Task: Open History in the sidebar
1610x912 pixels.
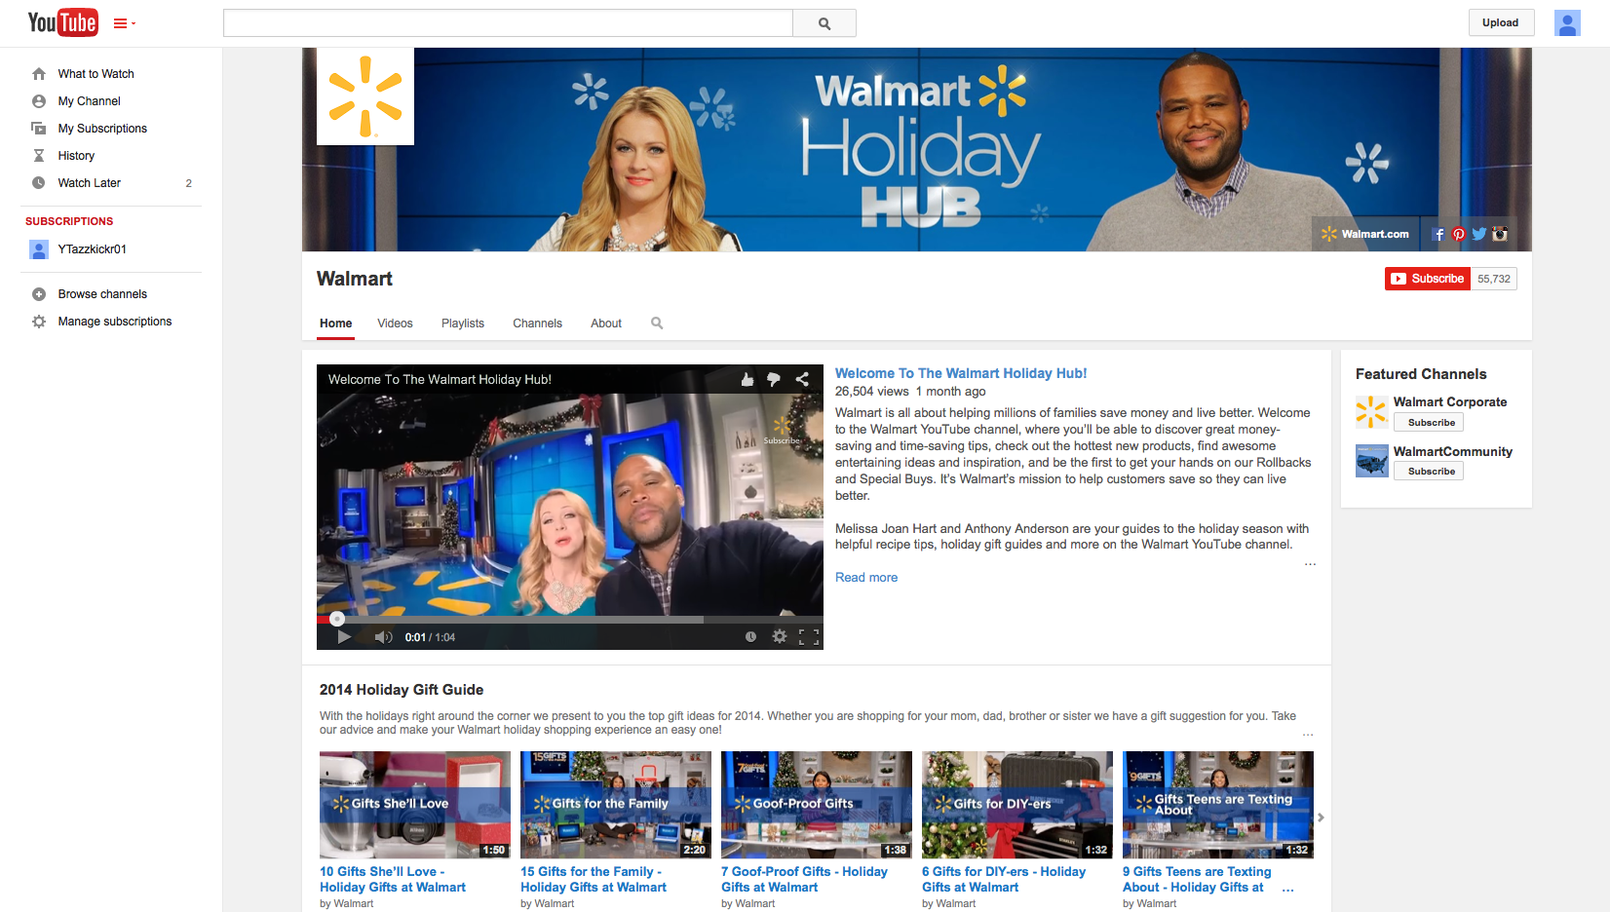Action: coord(76,156)
